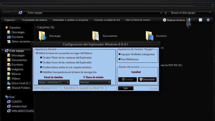Viewport: 215px width, 121px height.
Task: Open Videos in the sidebar
Action: click(x=13, y=79)
